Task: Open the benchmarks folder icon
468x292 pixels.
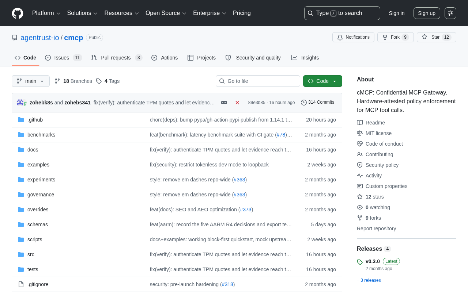Action: pyautogui.click(x=21, y=135)
